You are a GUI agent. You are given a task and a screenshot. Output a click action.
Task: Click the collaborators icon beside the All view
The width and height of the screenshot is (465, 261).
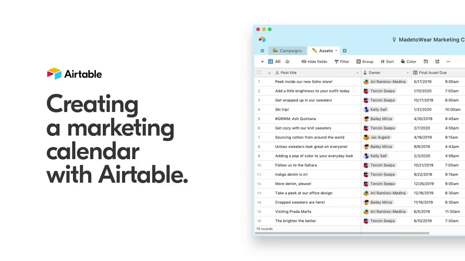(287, 62)
